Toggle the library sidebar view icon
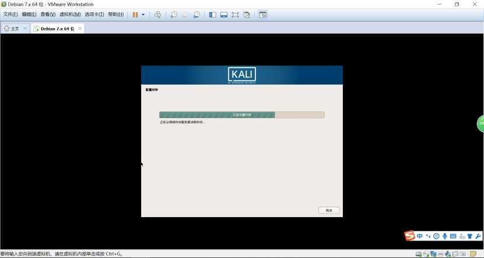484x258 pixels. pos(213,15)
